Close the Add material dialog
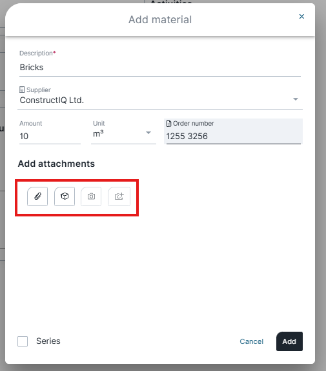 click(x=301, y=16)
